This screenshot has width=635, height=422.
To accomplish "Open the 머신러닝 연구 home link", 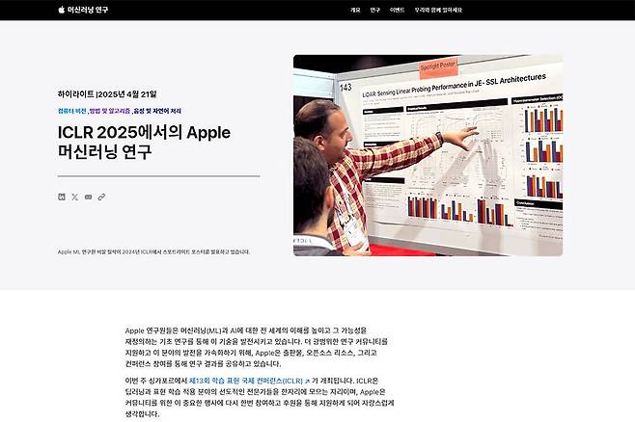I will coord(88,10).
